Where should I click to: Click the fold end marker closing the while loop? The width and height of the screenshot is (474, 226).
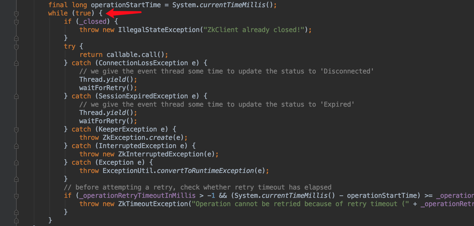pyautogui.click(x=16, y=221)
